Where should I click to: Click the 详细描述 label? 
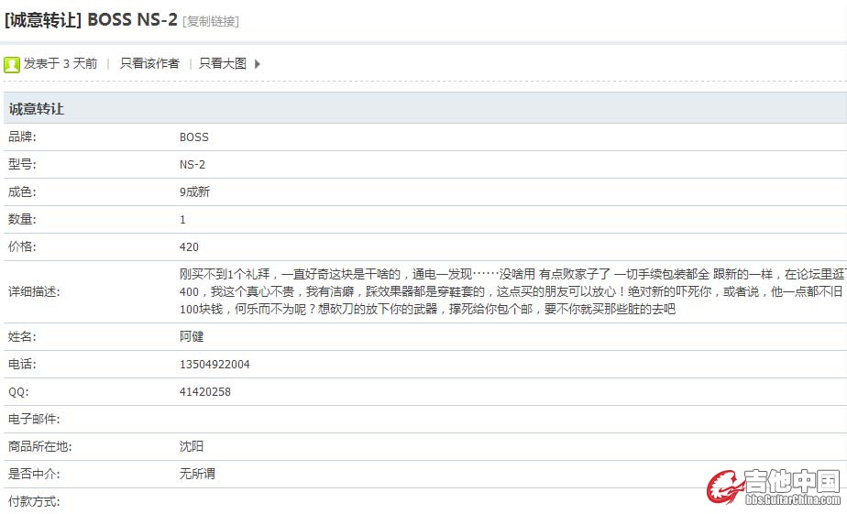tap(34, 291)
